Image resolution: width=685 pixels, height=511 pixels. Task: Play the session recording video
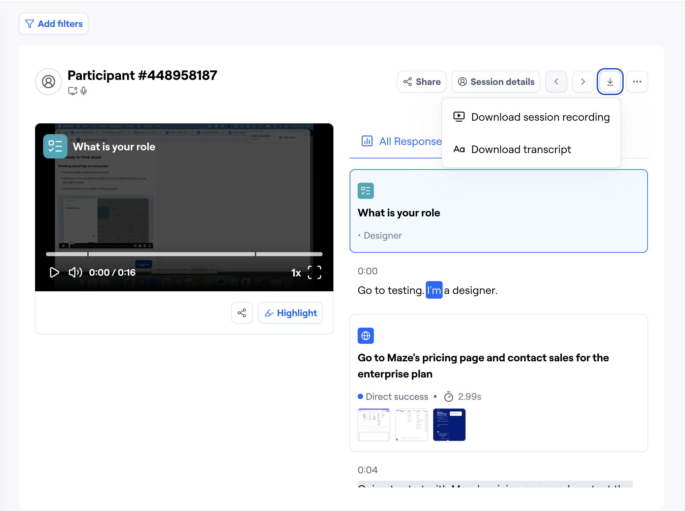pyautogui.click(x=54, y=272)
